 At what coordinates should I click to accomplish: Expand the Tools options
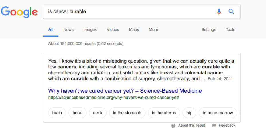coord(230,30)
